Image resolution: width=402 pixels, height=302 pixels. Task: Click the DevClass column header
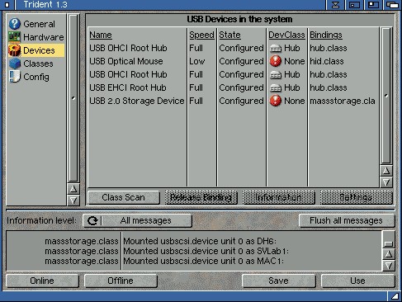[x=286, y=35]
